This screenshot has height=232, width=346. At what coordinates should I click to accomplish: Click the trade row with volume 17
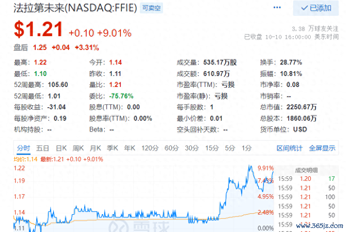click(x=307, y=179)
